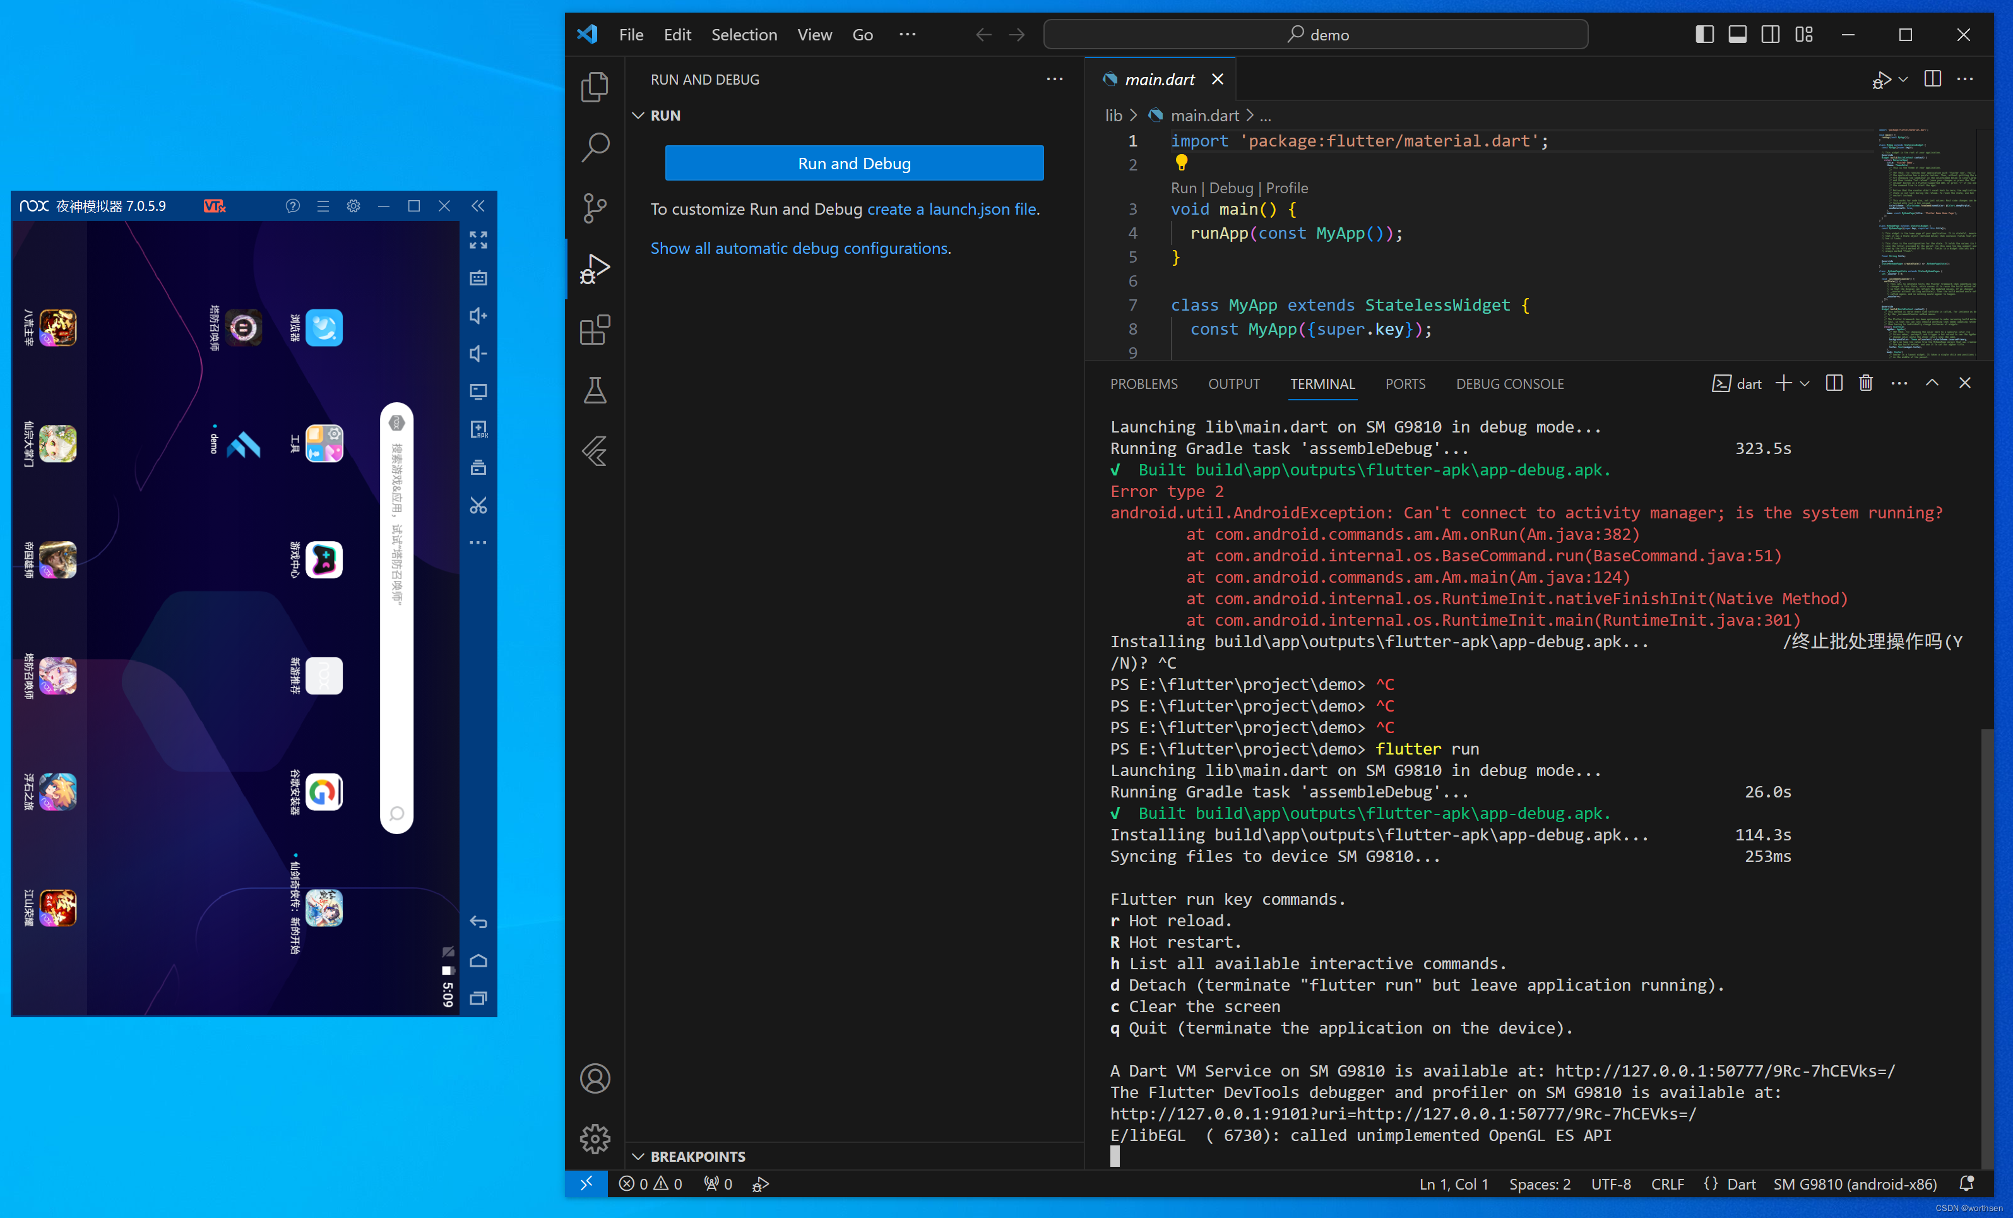Open the dropdown next to editor run icon
This screenshot has width=2013, height=1218.
1903,80
